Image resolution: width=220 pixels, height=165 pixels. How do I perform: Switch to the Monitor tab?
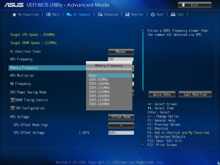pos(134,14)
